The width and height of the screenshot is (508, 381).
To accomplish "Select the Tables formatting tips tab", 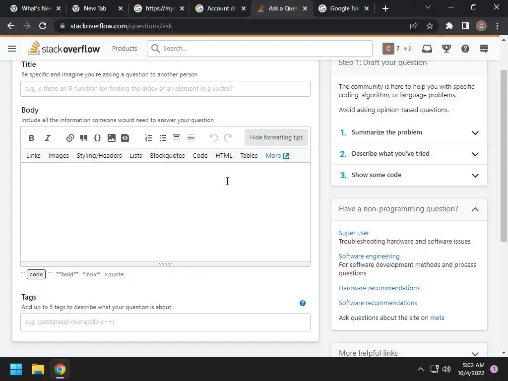I will coord(249,156).
